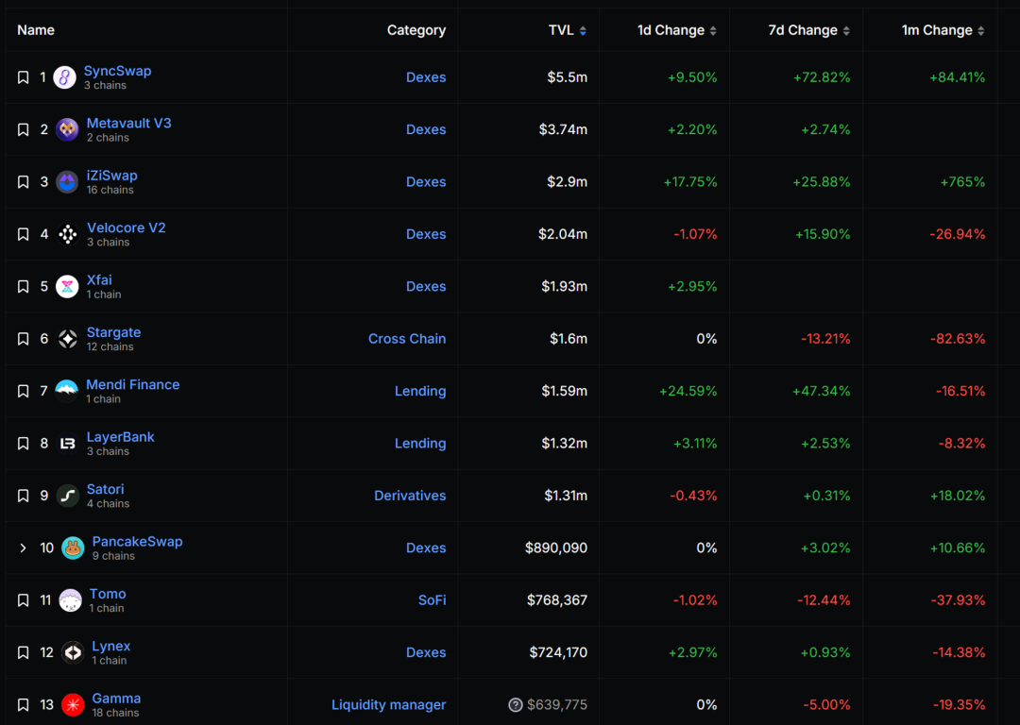Click the Velocore V2 logo icon
This screenshot has height=725, width=1020.
[x=67, y=235]
